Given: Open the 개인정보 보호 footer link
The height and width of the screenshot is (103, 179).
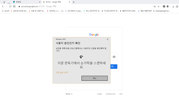Looking at the screenshot, I should coord(111,94).
